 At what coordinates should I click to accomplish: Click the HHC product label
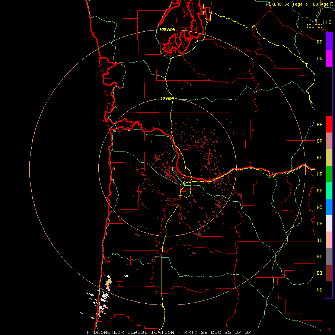(327, 22)
